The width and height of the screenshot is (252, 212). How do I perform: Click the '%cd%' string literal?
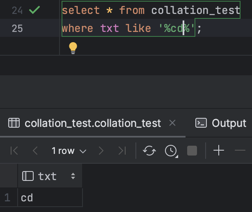176,28
